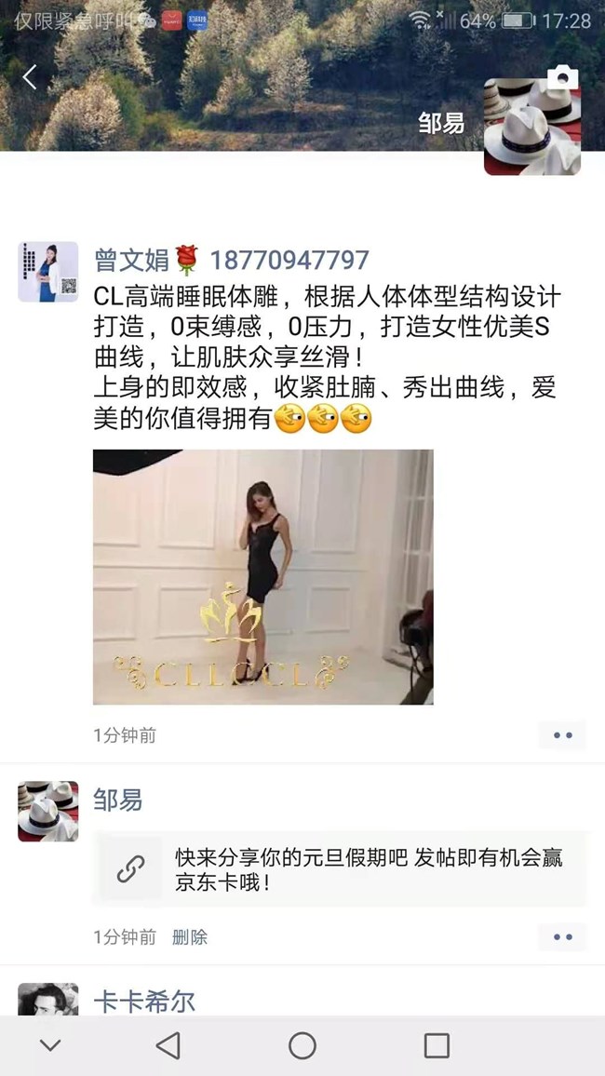605x1076 pixels.
Task: Open 卡卡希尔's profile name
Action: pyautogui.click(x=144, y=1002)
